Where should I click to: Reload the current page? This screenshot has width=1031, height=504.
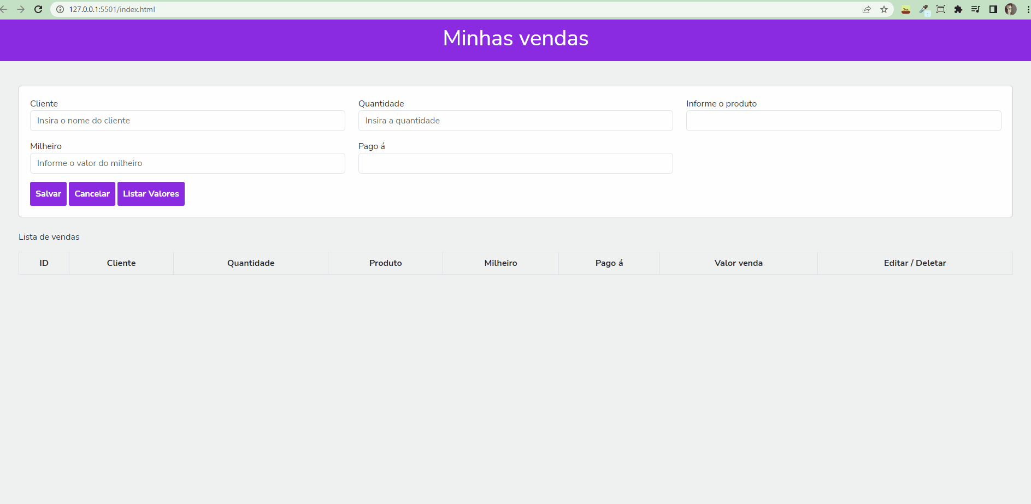coord(38,9)
